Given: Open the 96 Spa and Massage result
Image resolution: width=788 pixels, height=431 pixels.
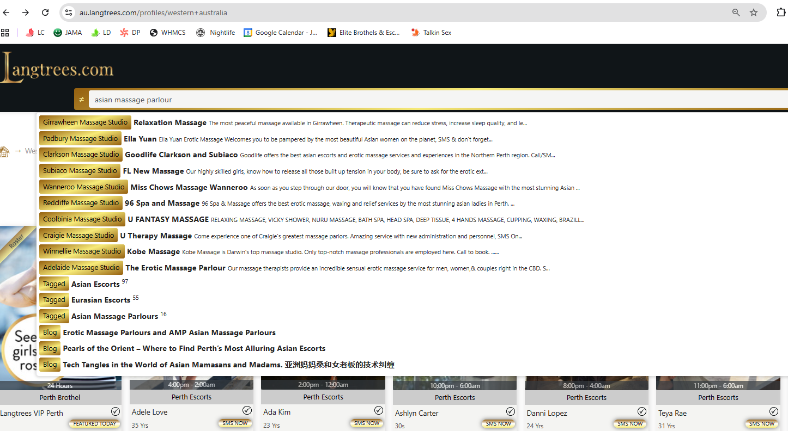Looking at the screenshot, I should pos(162,203).
